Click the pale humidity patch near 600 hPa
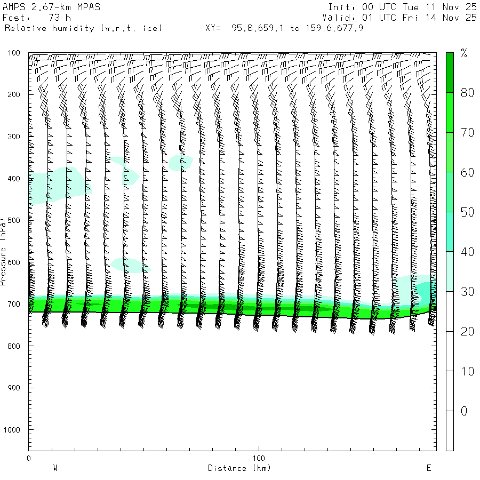480x480 pixels. pos(130,266)
